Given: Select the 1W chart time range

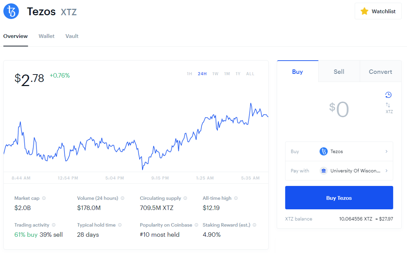Looking at the screenshot, I should click(x=215, y=74).
